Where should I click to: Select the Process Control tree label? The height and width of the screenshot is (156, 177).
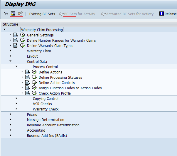pyautogui.click(x=45, y=67)
